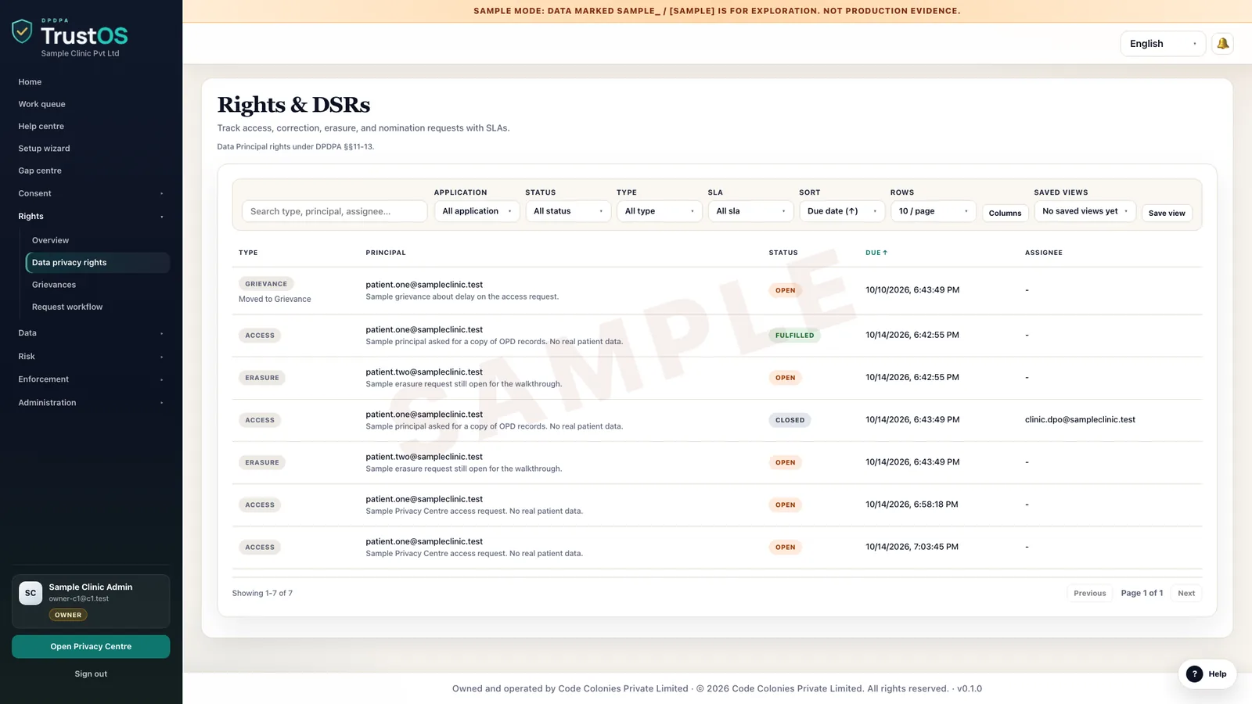Click the TrustOS shield logo

click(x=22, y=31)
